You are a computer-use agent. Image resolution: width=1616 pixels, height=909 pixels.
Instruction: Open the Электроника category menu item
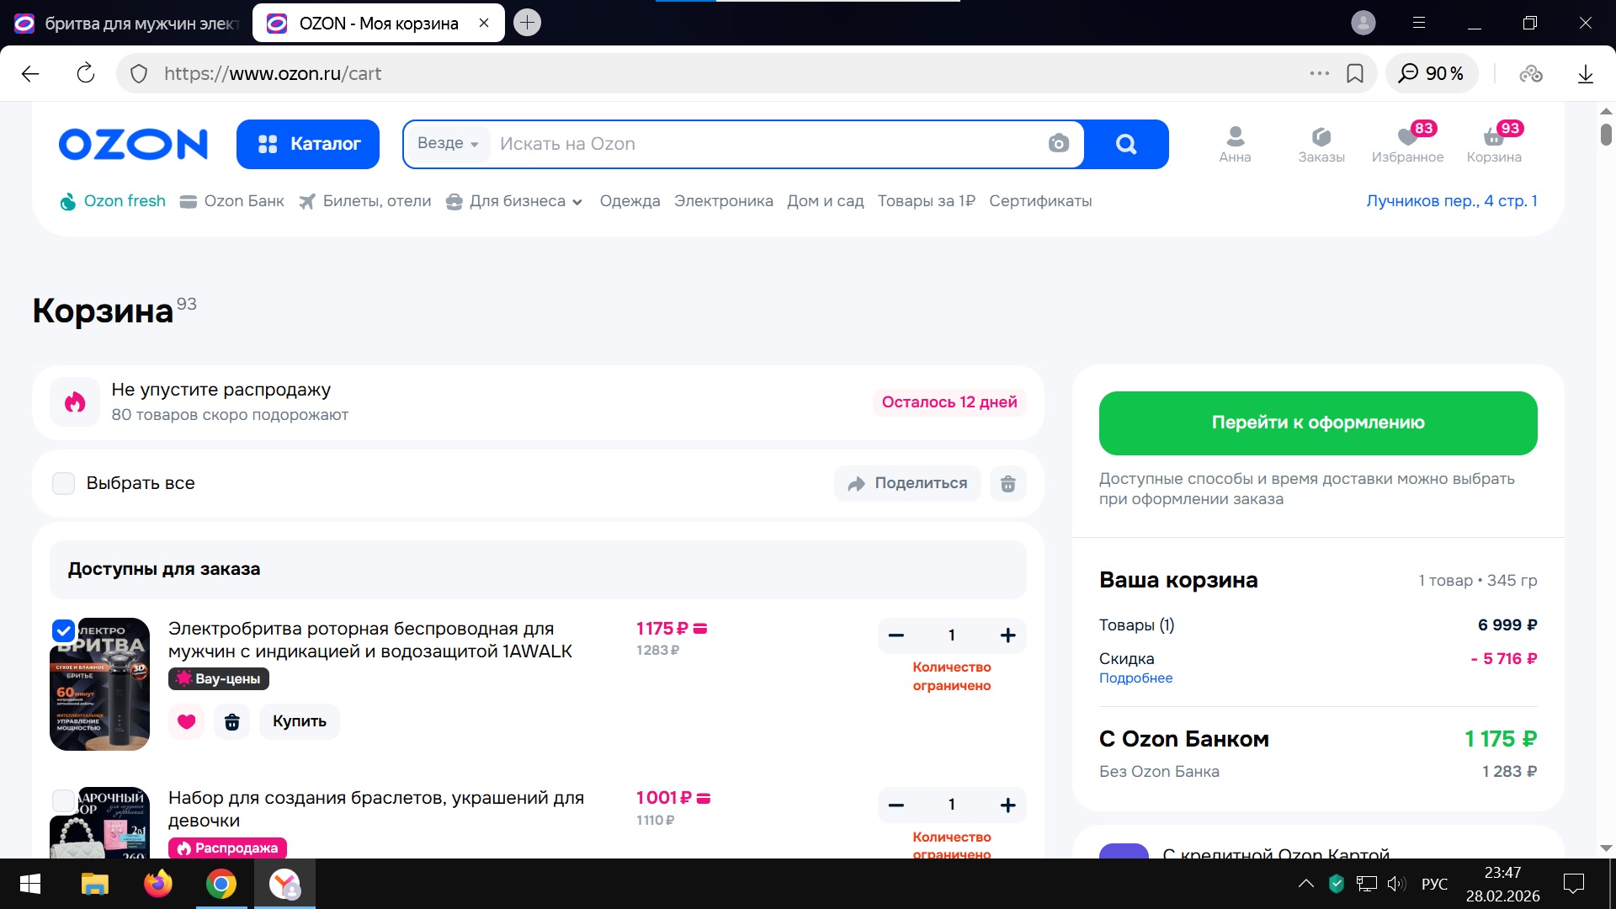point(723,201)
